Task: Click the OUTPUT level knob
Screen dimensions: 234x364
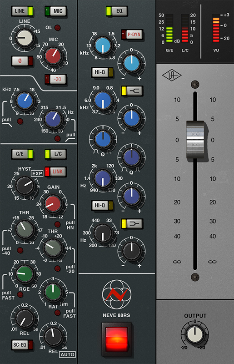Action: point(195,334)
